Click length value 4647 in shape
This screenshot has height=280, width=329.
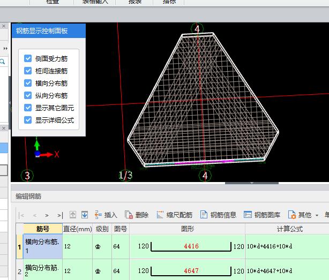point(191,271)
